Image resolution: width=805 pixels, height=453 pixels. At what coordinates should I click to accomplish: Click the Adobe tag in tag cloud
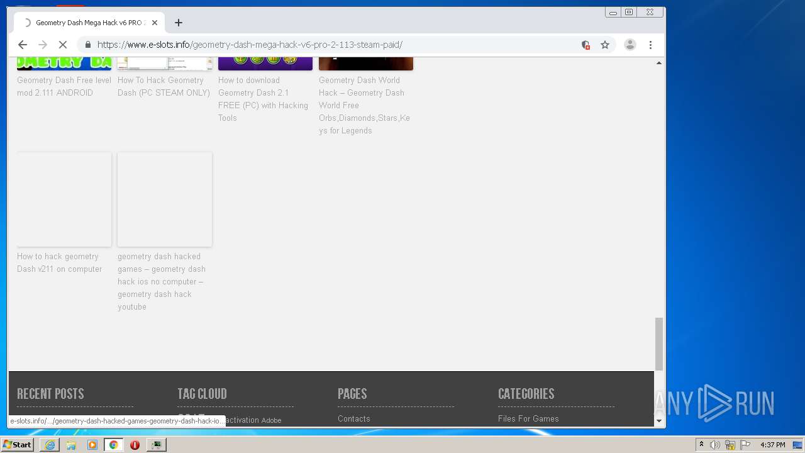[x=272, y=420]
